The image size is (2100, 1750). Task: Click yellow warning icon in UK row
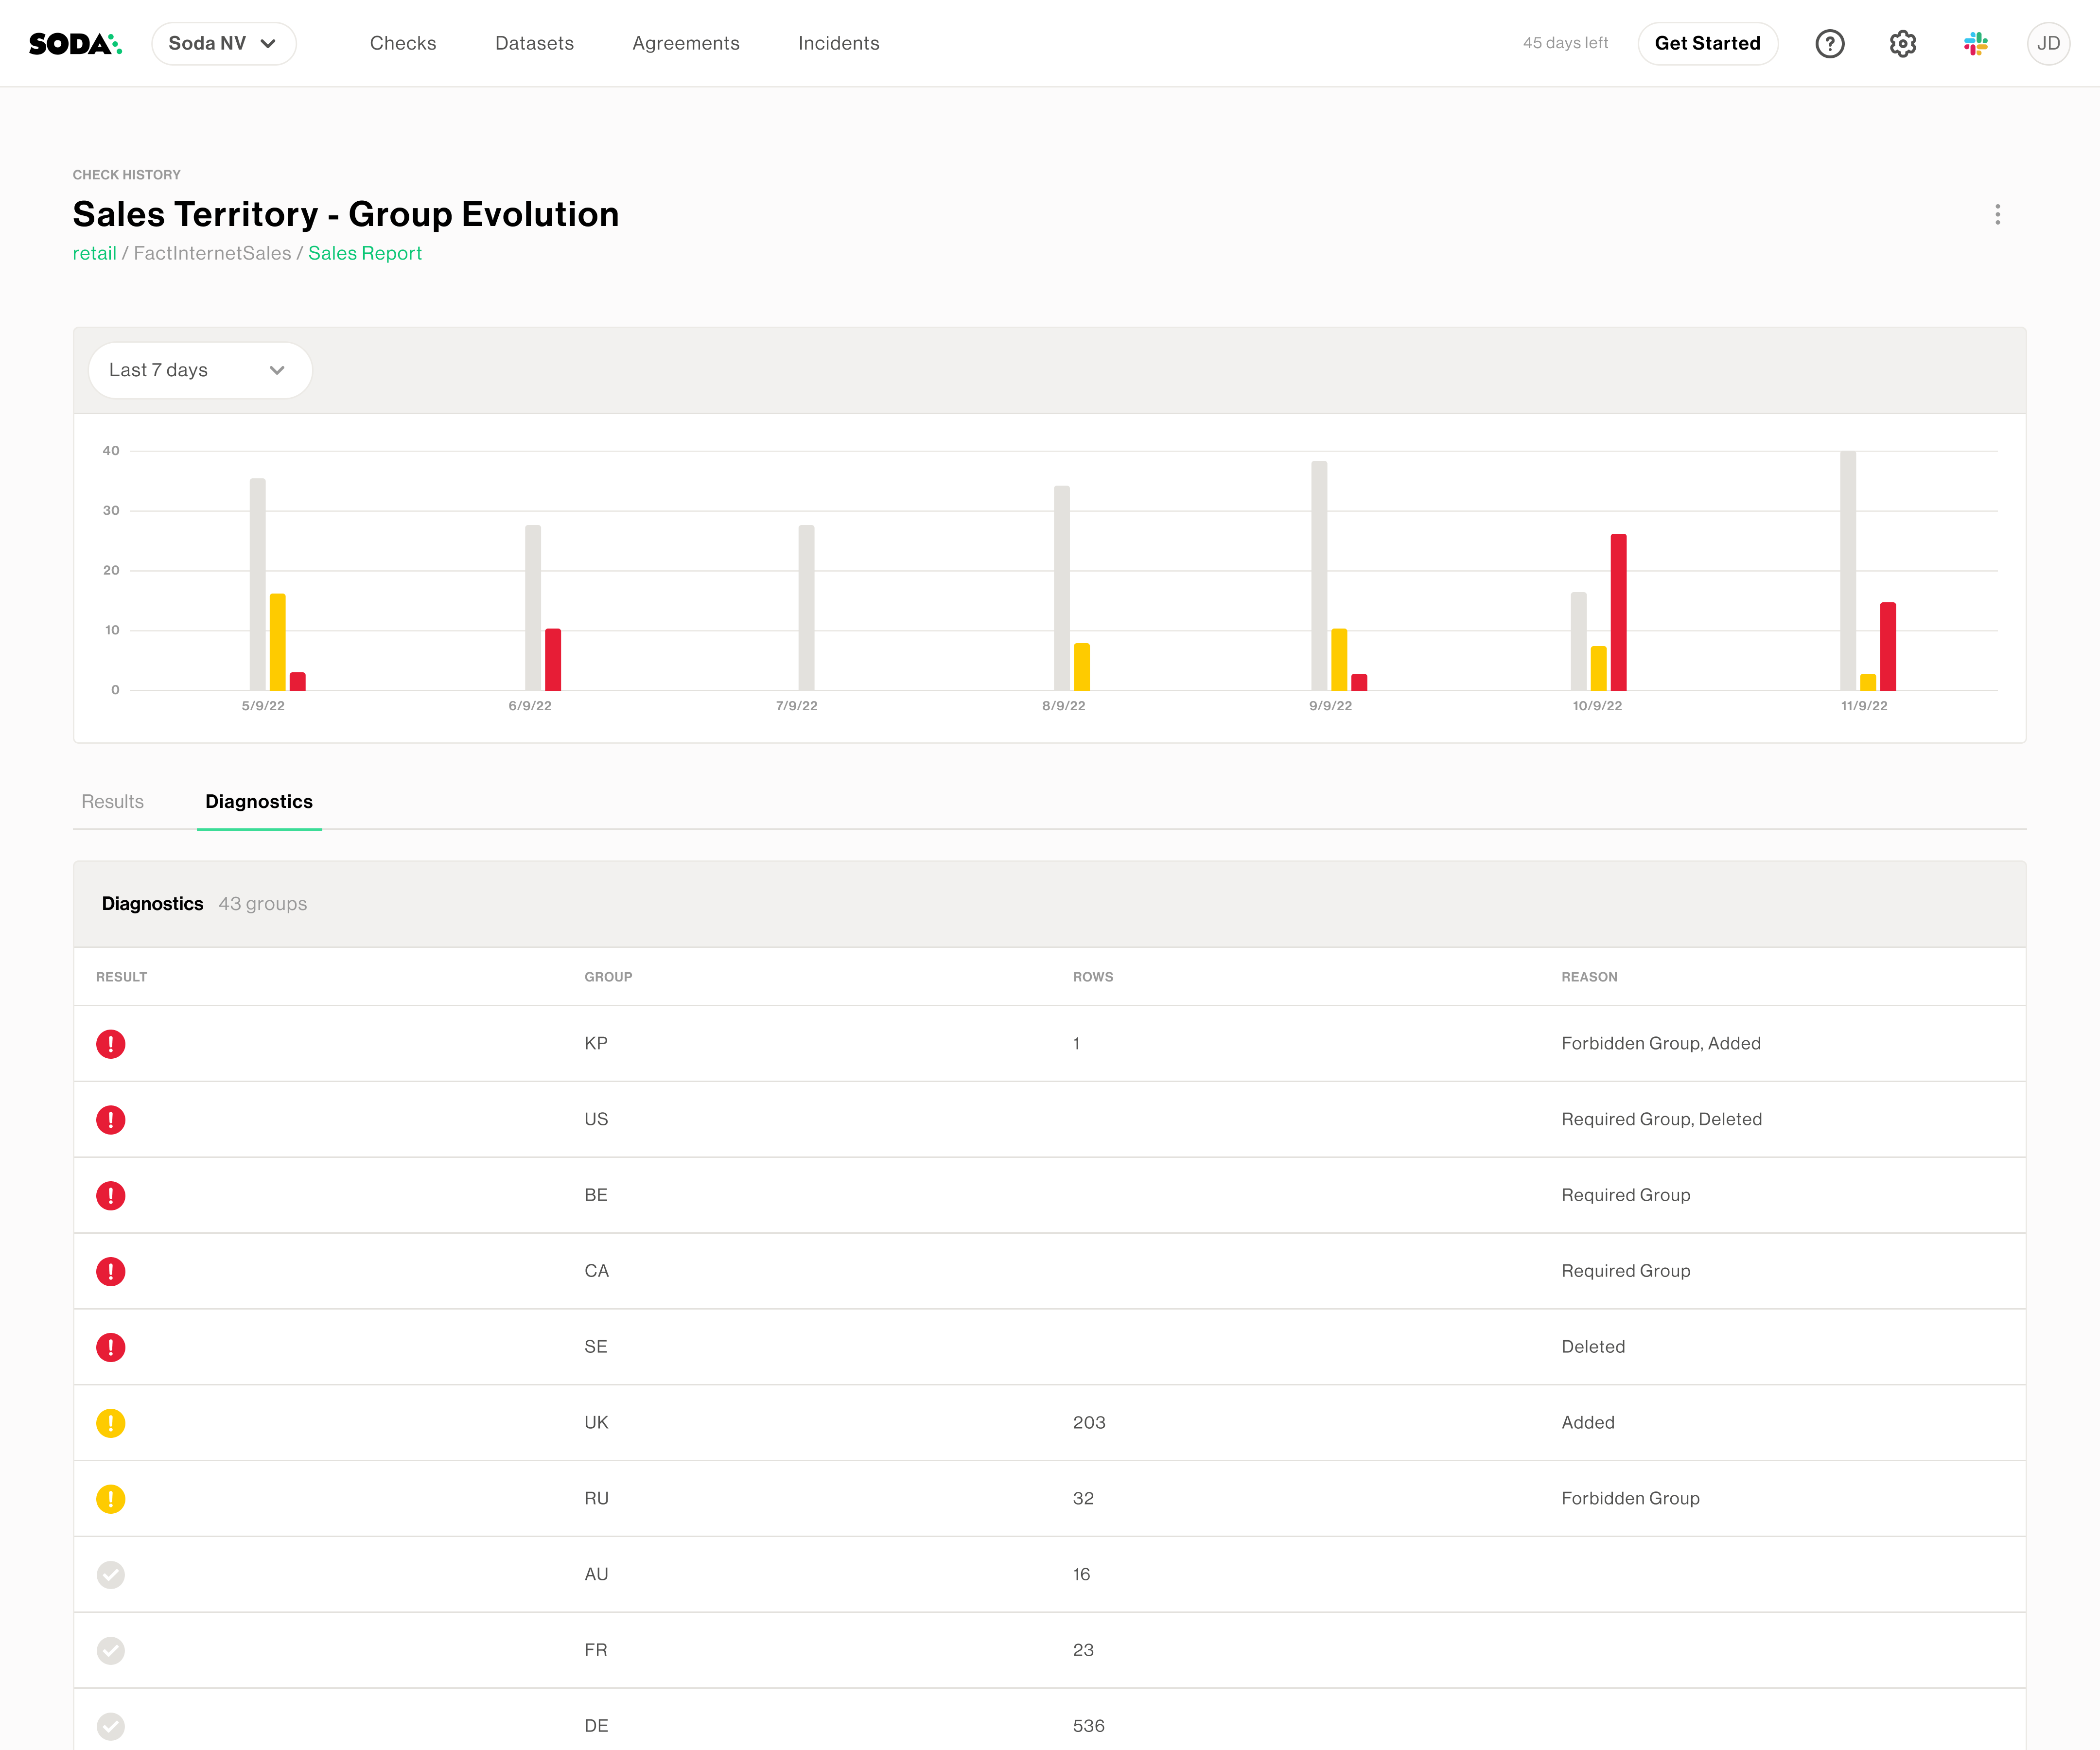point(111,1423)
